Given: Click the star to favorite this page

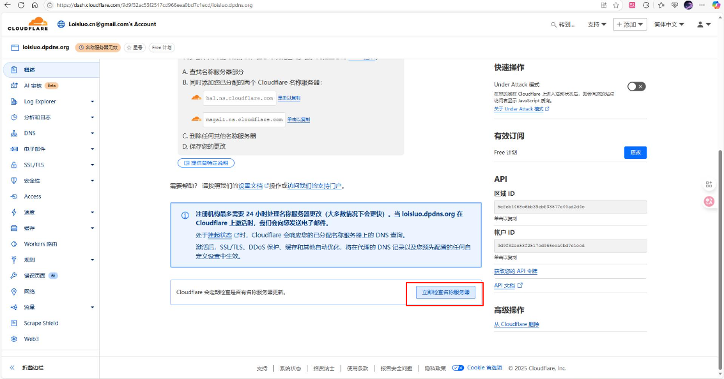Looking at the screenshot, I should point(616,5).
